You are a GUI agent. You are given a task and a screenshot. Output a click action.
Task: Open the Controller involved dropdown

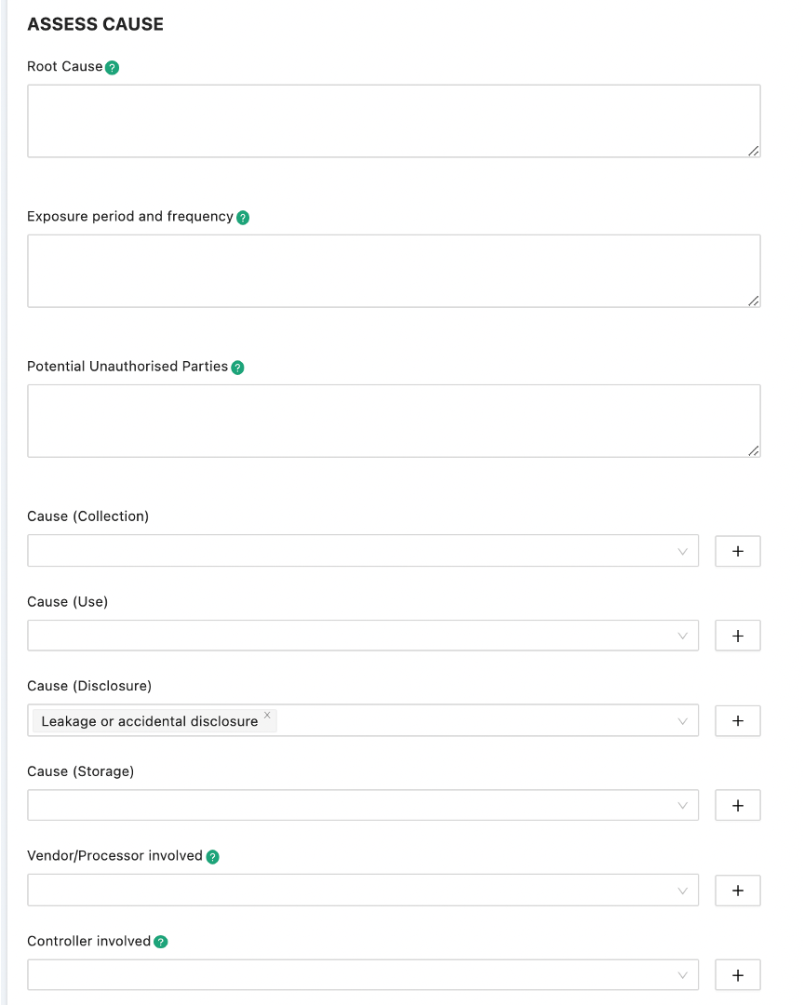click(363, 975)
